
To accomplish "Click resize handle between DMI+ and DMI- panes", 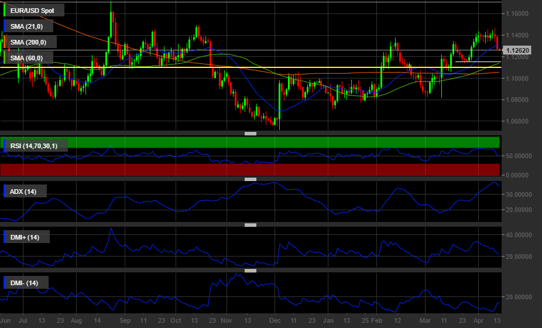I will (x=251, y=271).
